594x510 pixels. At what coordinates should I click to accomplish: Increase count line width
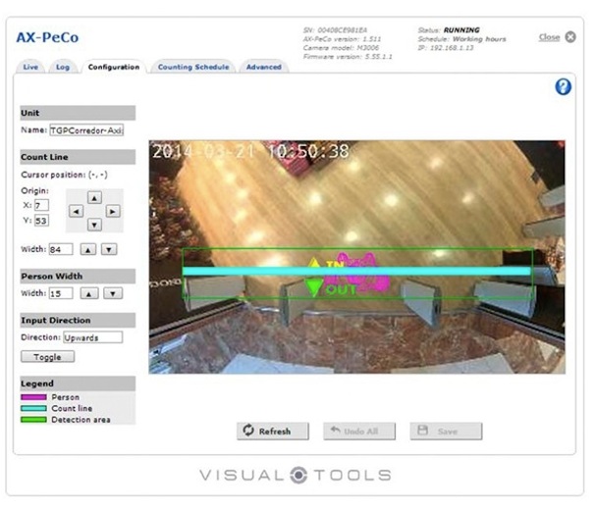pos(88,249)
